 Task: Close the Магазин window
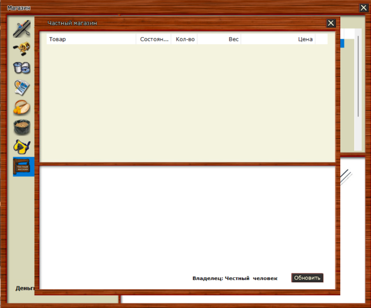363,7
